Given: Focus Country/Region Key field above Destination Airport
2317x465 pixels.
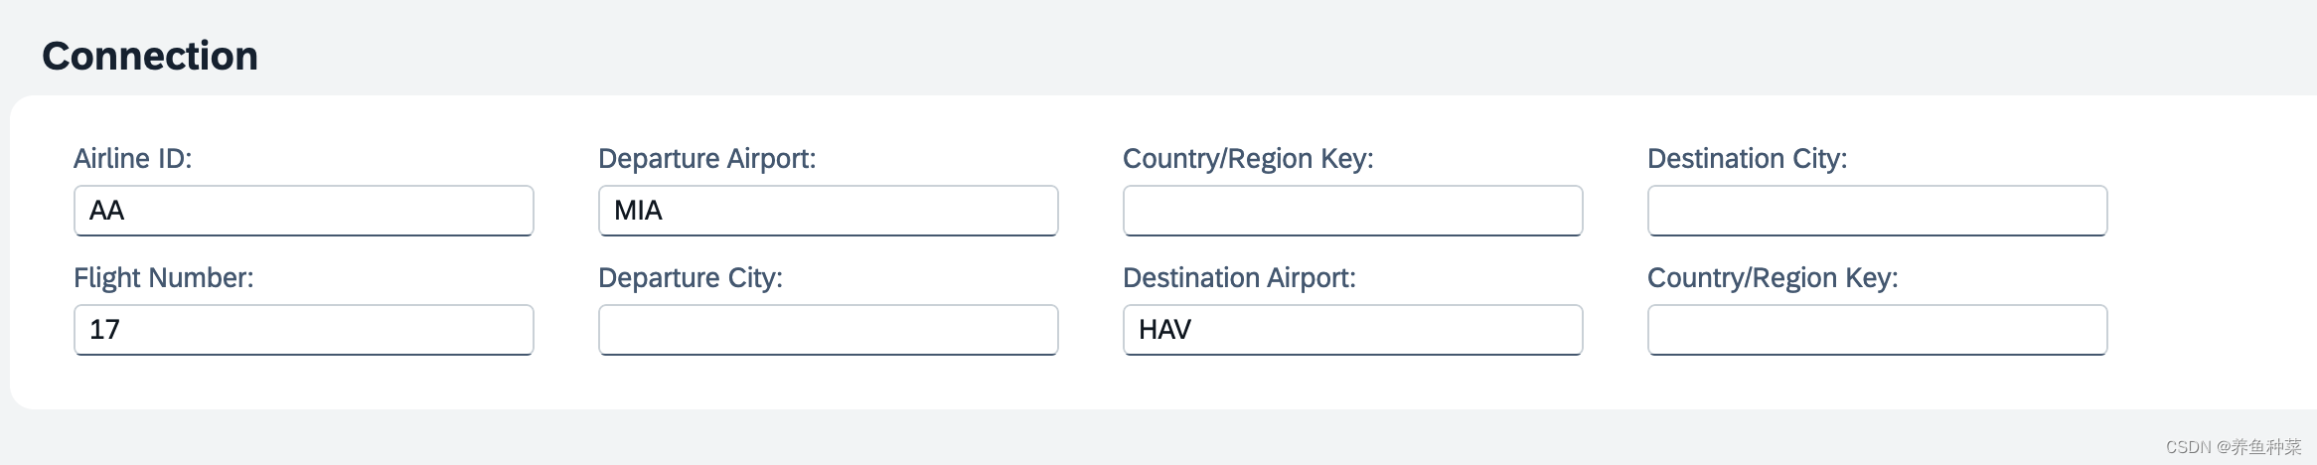Looking at the screenshot, I should [1352, 211].
